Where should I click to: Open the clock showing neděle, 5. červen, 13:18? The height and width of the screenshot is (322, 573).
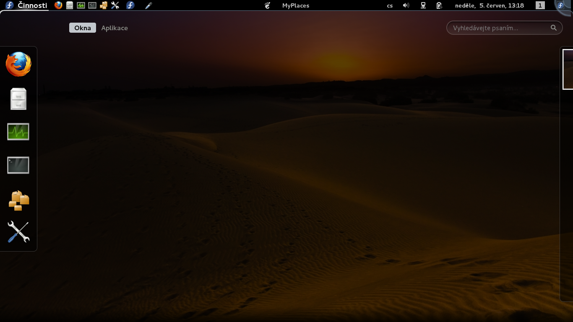[x=490, y=5]
